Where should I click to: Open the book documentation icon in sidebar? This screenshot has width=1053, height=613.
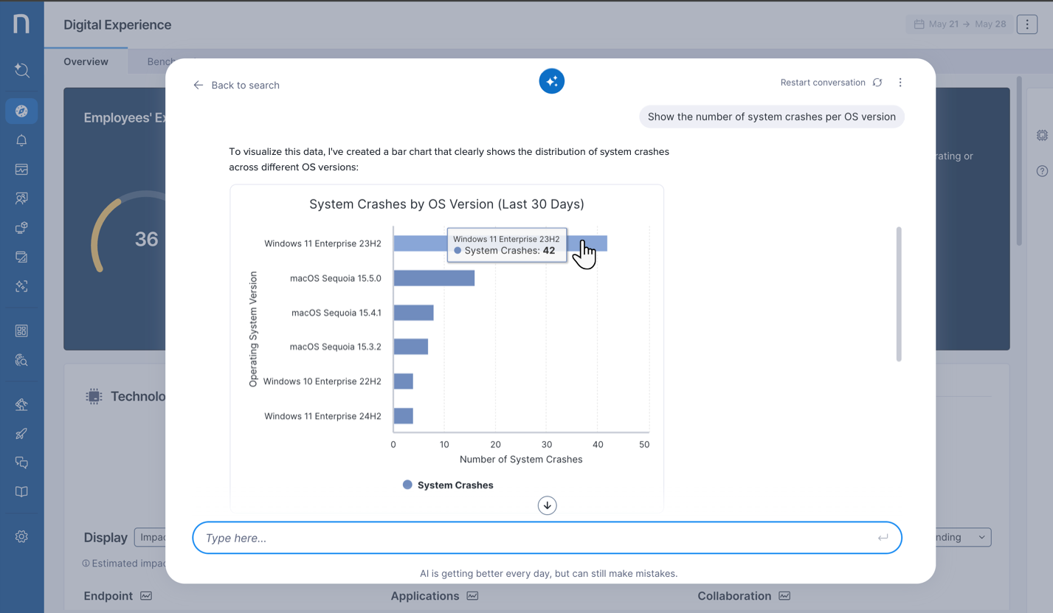tap(21, 492)
